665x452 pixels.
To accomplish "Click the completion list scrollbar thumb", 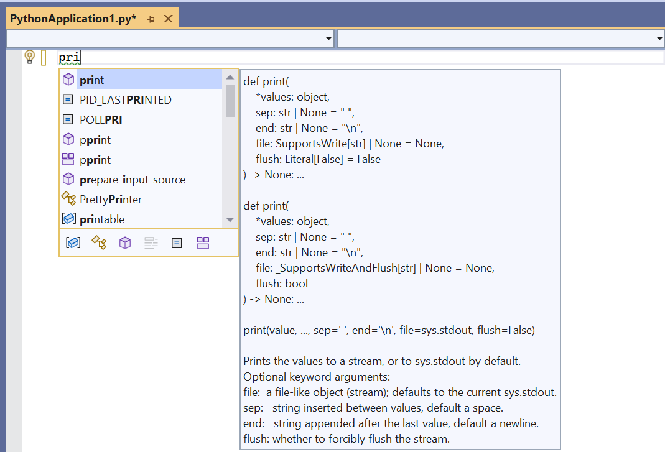I will (230, 101).
